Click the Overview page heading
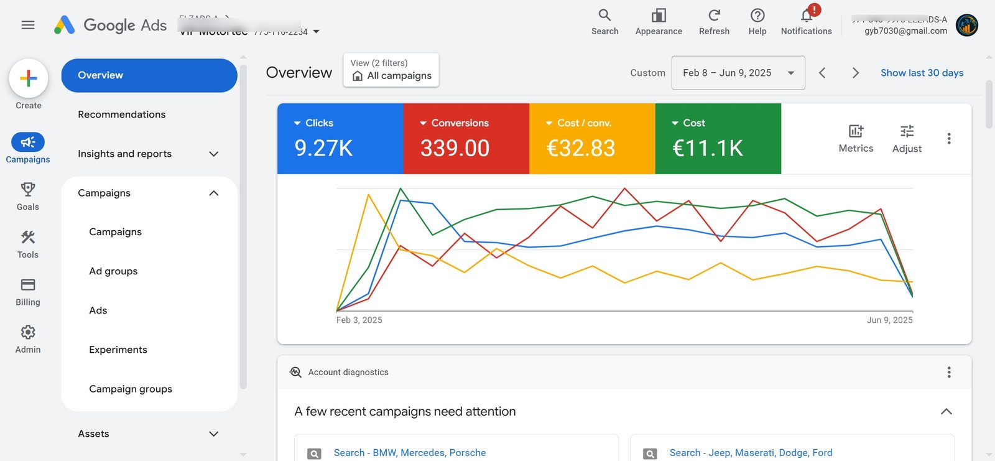The height and width of the screenshot is (461, 995). click(299, 73)
